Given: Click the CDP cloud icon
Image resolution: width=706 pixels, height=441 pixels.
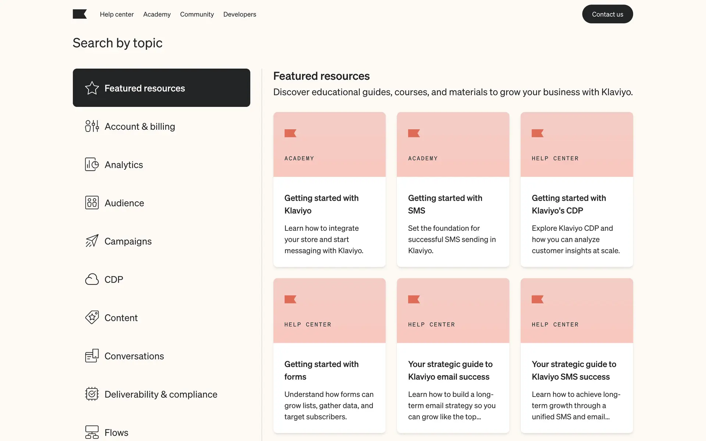Looking at the screenshot, I should [x=92, y=279].
